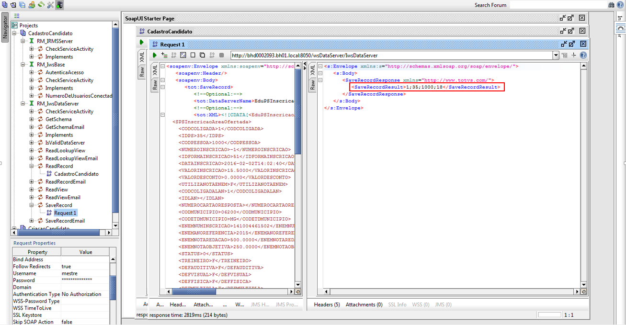Click the SaveRecordResult line in the response
626x325 pixels.
tap(427, 87)
